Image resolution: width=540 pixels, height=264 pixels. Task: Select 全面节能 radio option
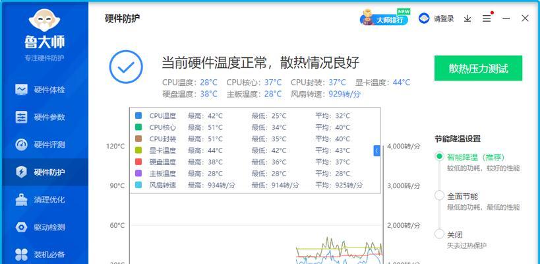point(439,195)
